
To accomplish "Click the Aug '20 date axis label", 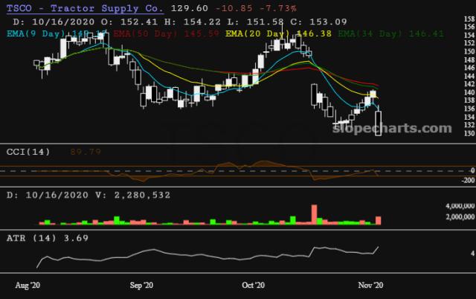I will 28,285.
